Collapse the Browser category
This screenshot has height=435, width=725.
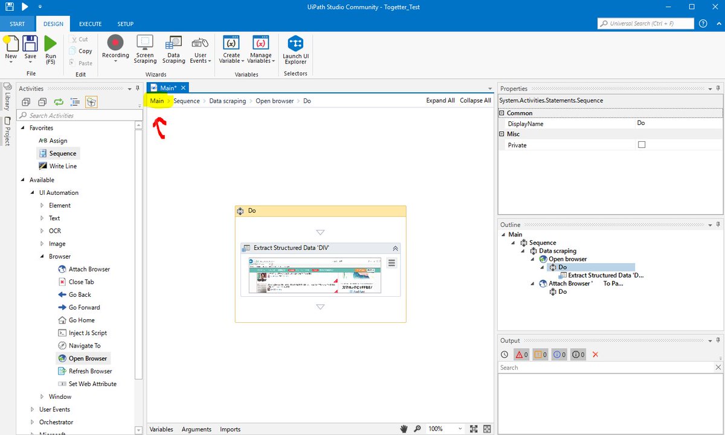coord(42,256)
